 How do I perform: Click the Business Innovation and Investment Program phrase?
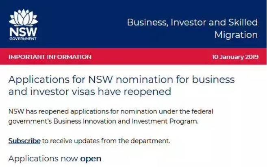click(x=126, y=121)
